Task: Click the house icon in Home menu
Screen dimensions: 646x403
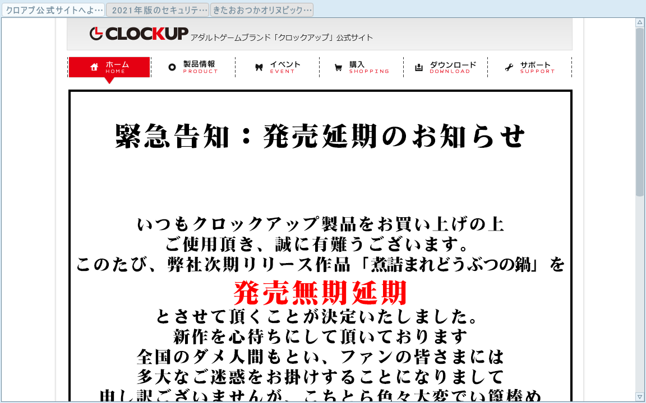Action: click(94, 67)
